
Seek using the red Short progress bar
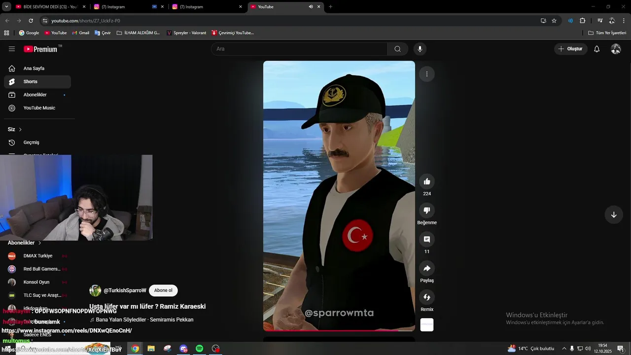339,330
